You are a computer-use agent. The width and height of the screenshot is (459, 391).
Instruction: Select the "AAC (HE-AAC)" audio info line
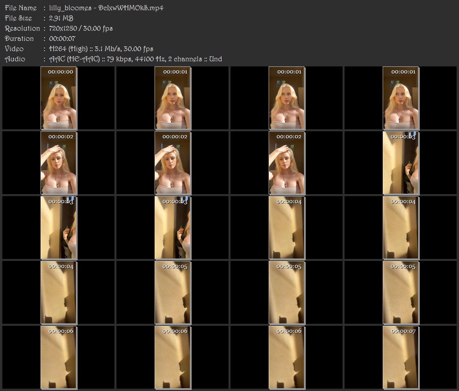(x=136, y=59)
